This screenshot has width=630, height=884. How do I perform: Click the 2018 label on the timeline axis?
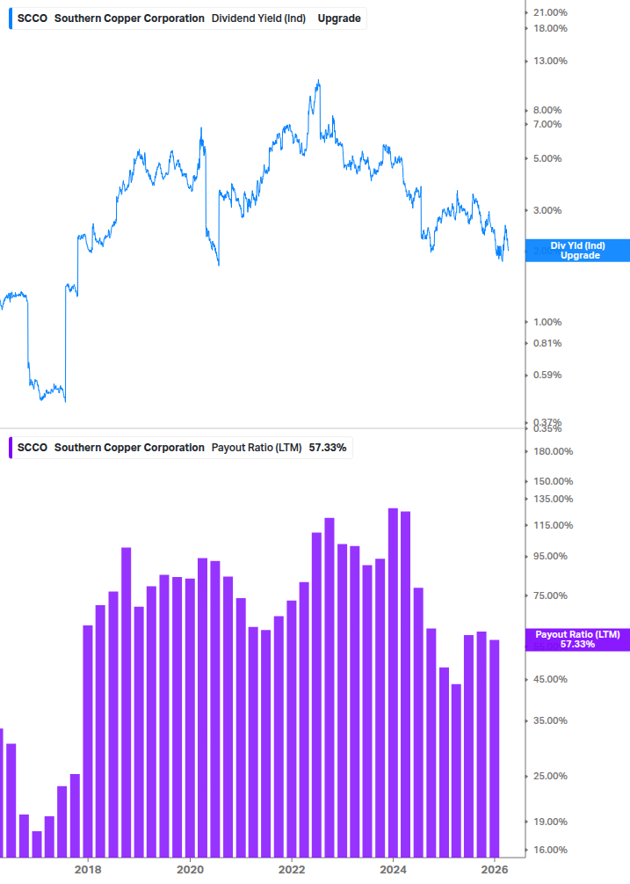point(87,870)
